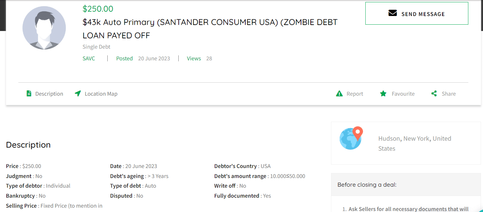Click the envelope icon in Send Message
483x212 pixels.
tap(393, 13)
